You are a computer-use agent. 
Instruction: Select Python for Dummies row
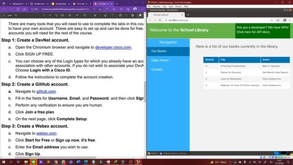coord(246,72)
